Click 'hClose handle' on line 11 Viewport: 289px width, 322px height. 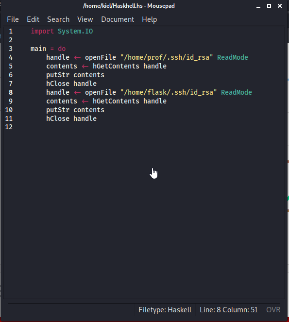71,119
